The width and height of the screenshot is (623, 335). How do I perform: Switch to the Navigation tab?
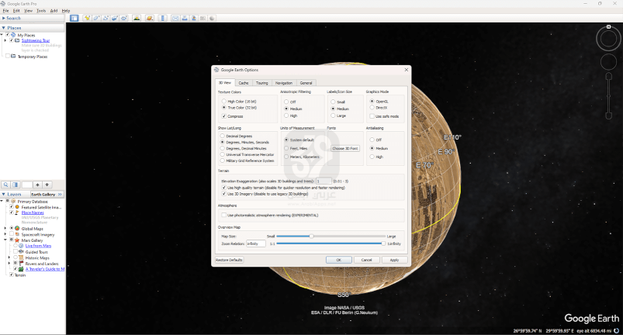coord(284,83)
